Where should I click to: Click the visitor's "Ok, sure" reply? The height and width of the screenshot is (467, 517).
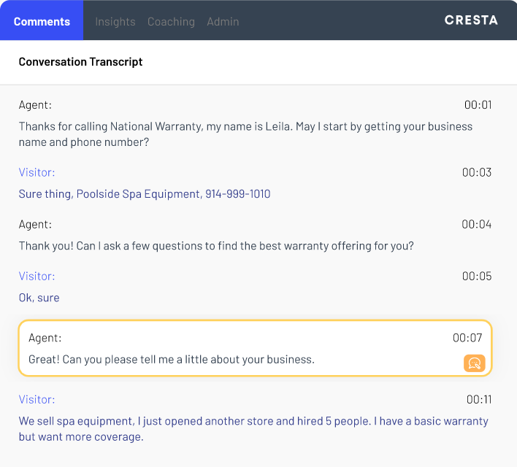click(39, 298)
